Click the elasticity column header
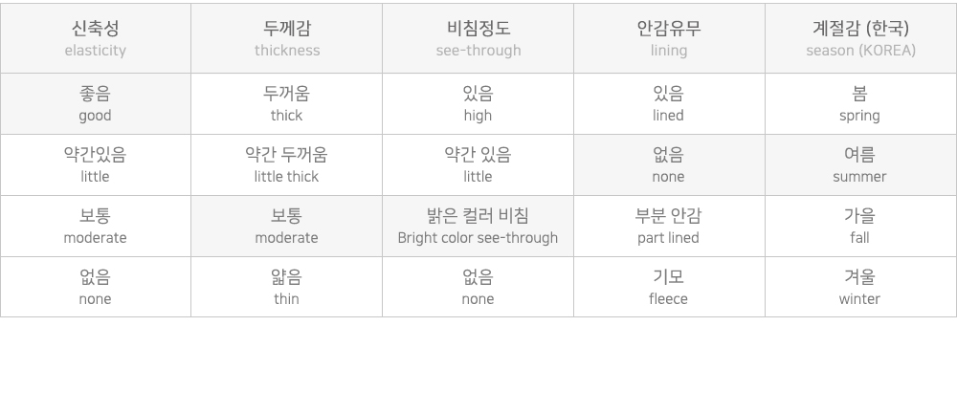This screenshot has width=957, height=413. pyautogui.click(x=96, y=38)
